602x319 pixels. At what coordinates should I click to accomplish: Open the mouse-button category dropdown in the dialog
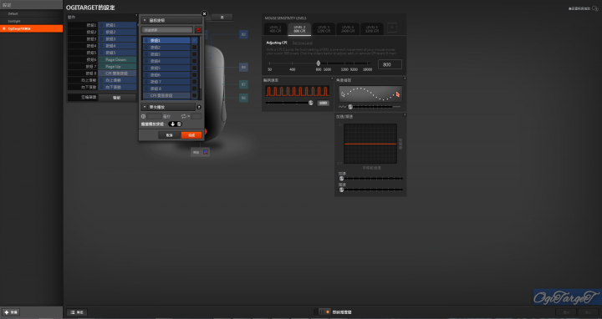[x=171, y=20]
